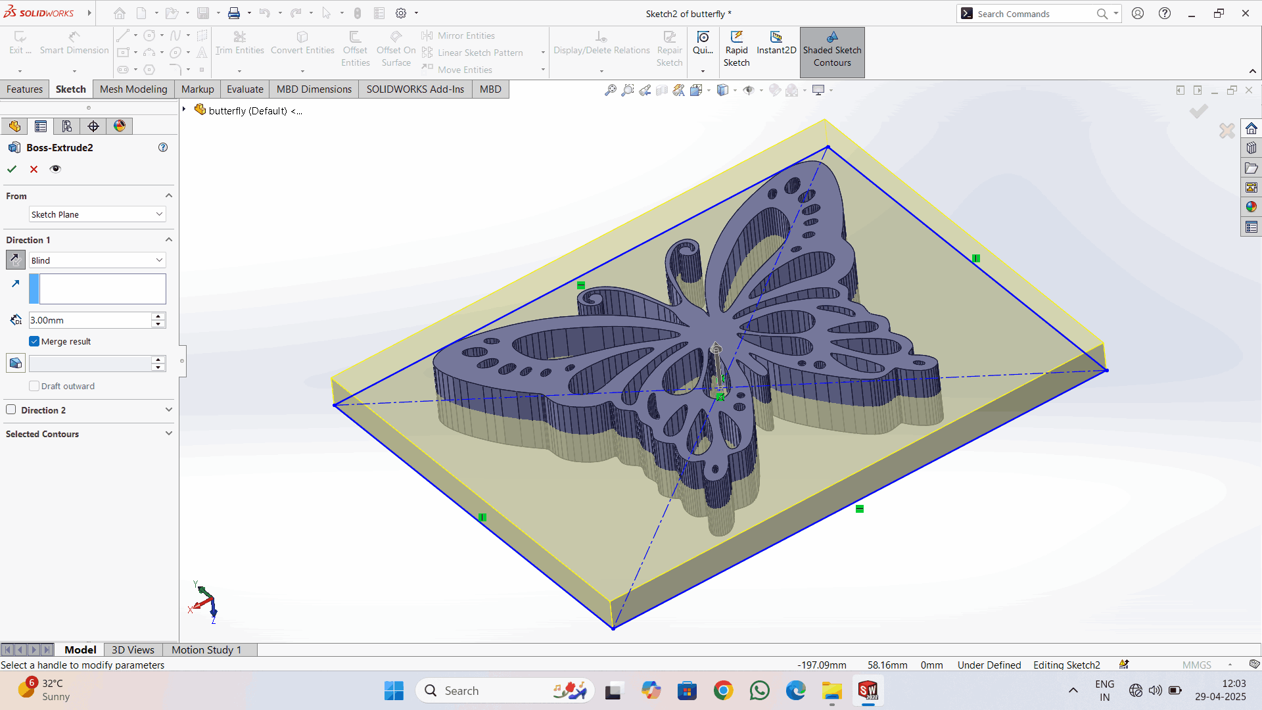The width and height of the screenshot is (1262, 710).
Task: Enable the Direction 2 checkbox
Action: coord(11,410)
